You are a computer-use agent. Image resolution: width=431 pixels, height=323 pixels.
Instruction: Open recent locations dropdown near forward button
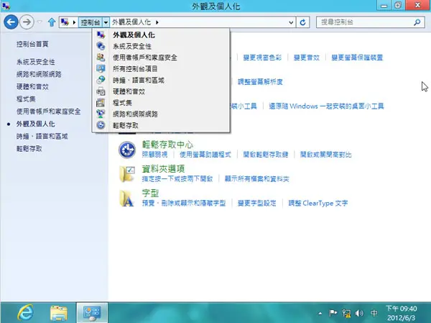pyautogui.click(x=40, y=22)
